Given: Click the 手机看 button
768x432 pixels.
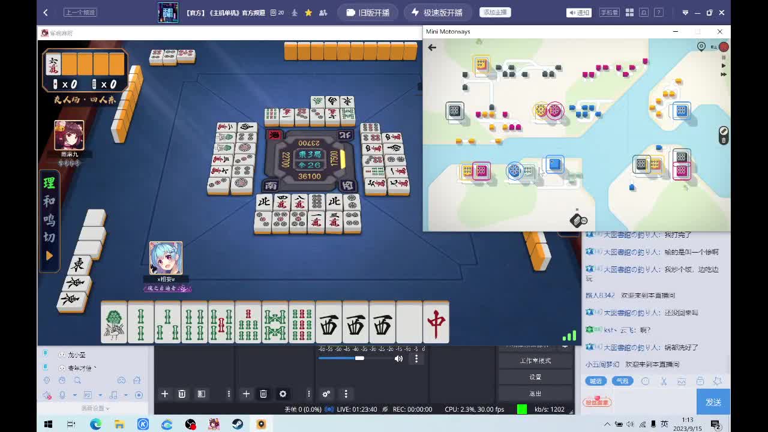Looking at the screenshot, I should tap(609, 12).
